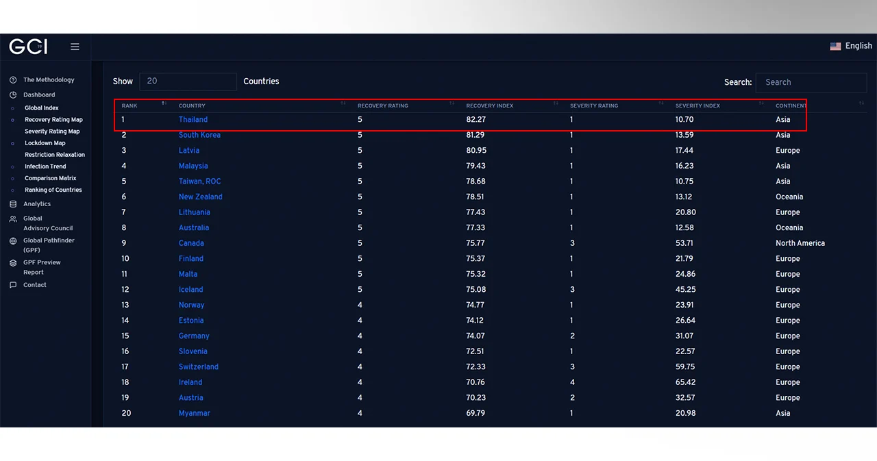The height and width of the screenshot is (461, 877).
Task: Open Ireland country link
Action: pos(190,382)
